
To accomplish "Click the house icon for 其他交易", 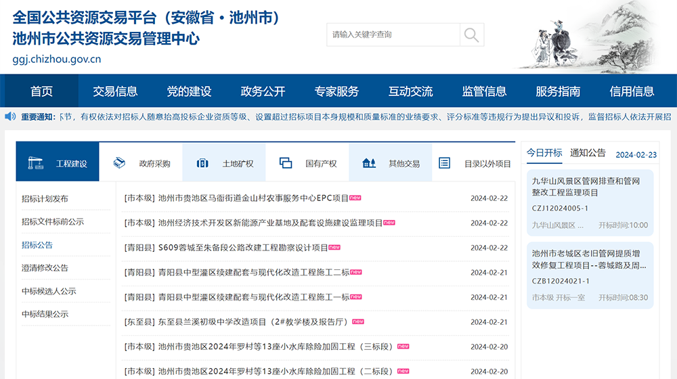I will [369, 163].
